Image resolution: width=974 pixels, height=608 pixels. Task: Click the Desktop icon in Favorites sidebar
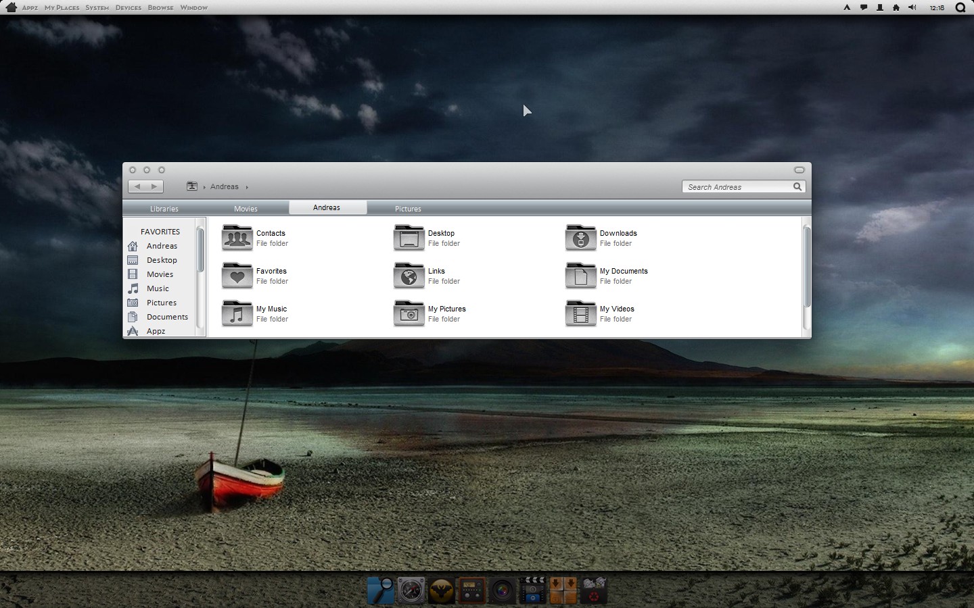[133, 260]
